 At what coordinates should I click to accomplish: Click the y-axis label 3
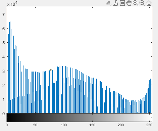point(4,71)
